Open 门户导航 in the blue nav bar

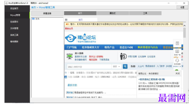72,48
